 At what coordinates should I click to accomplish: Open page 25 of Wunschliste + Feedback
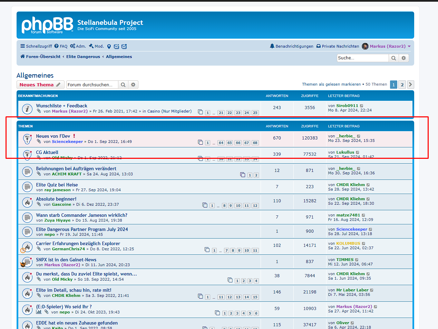tap(255, 113)
